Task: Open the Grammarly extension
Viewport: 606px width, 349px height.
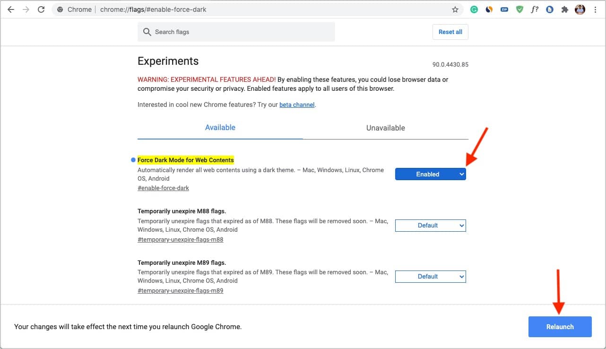Action: [474, 9]
